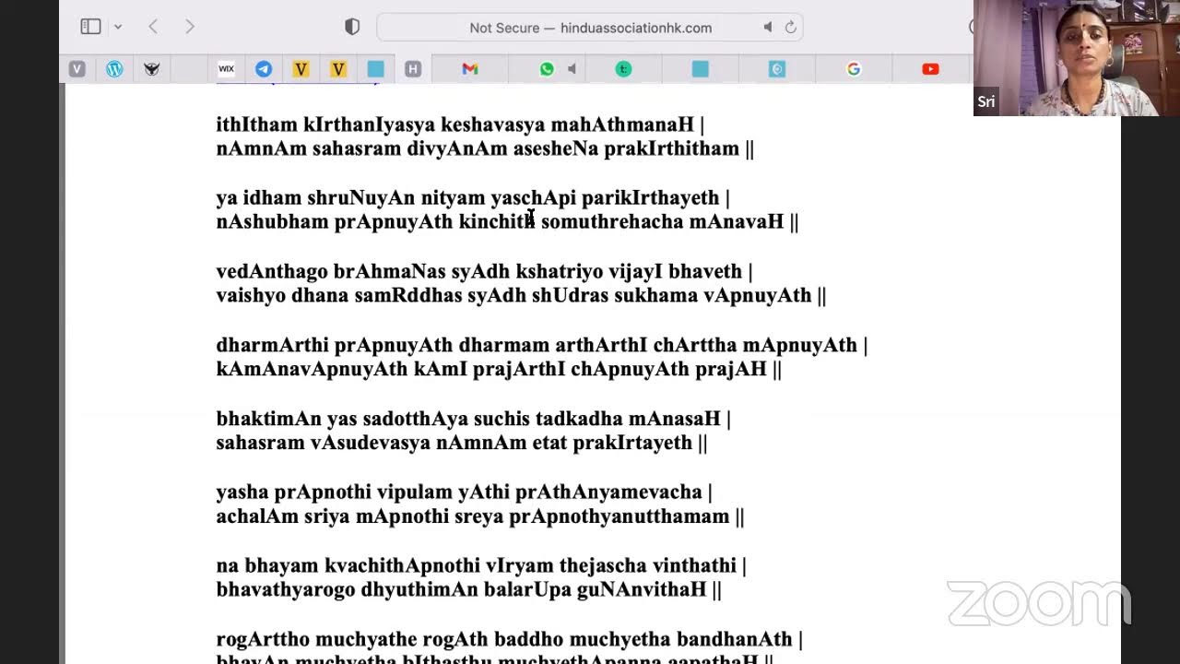Select the active H tab
Screen dimensions: 1180x664
tap(413, 69)
